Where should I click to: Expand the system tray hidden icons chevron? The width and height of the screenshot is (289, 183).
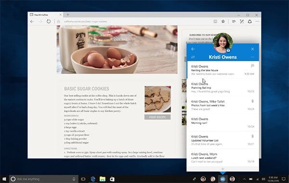244,179
